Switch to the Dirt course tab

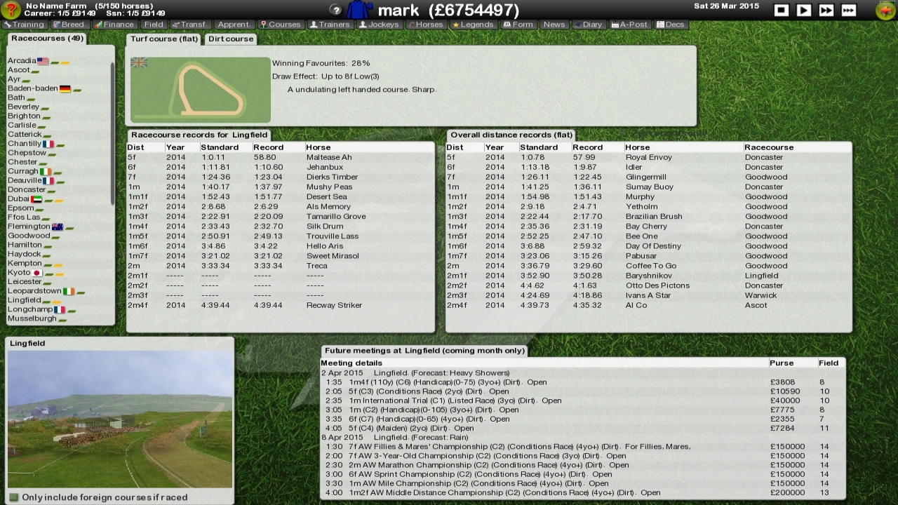[230, 39]
